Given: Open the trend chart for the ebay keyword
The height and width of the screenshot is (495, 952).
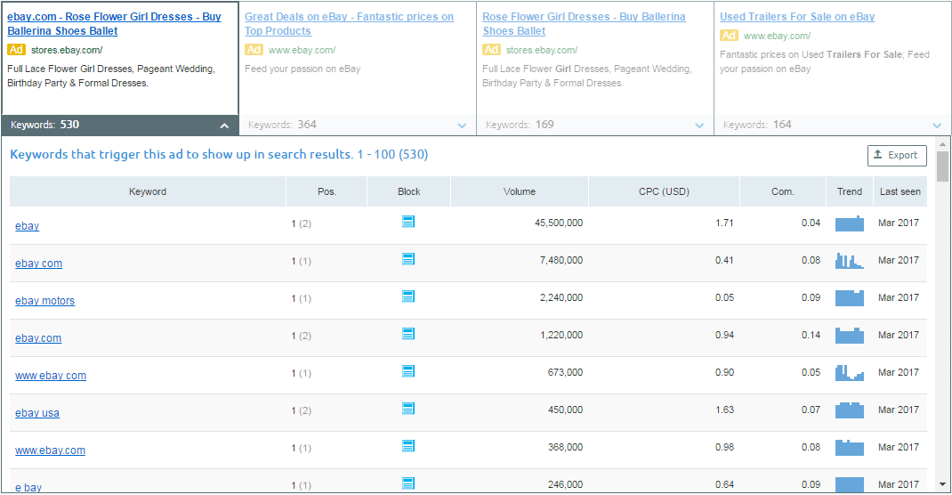Looking at the screenshot, I should tap(850, 223).
